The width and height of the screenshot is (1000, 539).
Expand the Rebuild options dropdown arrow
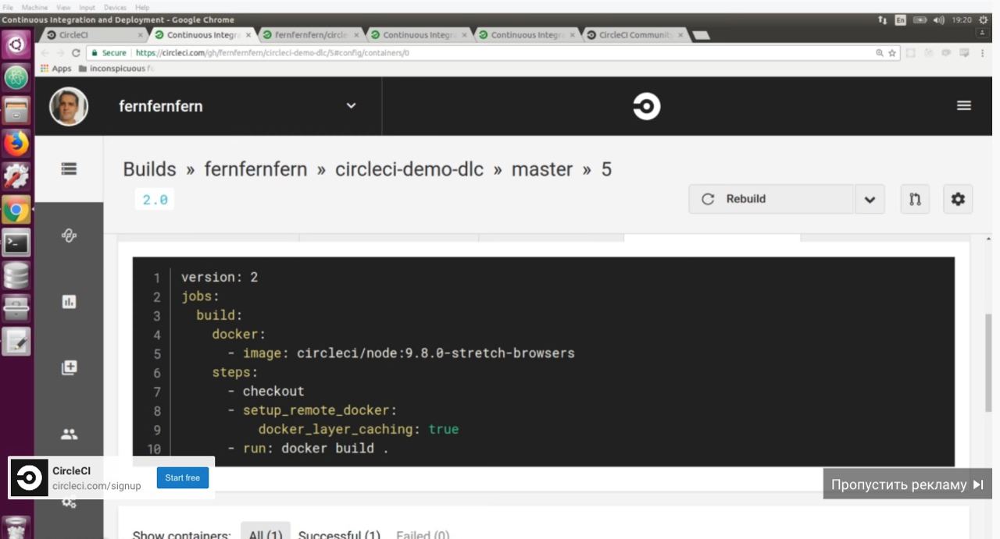pyautogui.click(x=870, y=199)
